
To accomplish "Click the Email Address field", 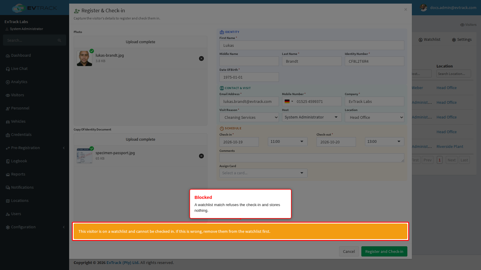I will [x=249, y=101].
